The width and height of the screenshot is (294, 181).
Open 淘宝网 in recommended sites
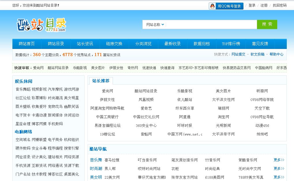[223, 117]
